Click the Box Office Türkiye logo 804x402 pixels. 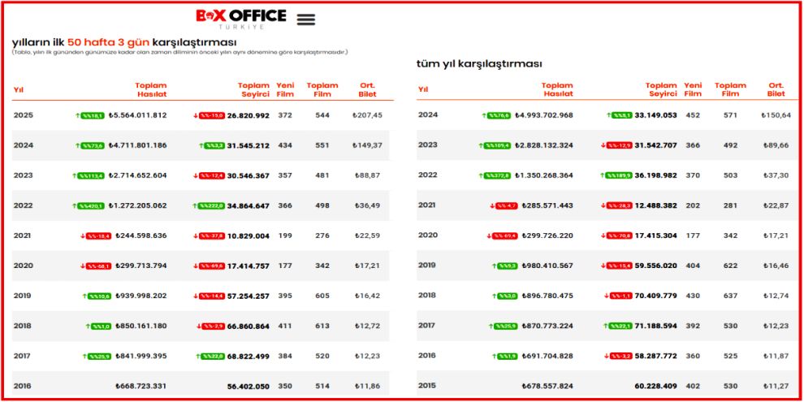pos(241,18)
